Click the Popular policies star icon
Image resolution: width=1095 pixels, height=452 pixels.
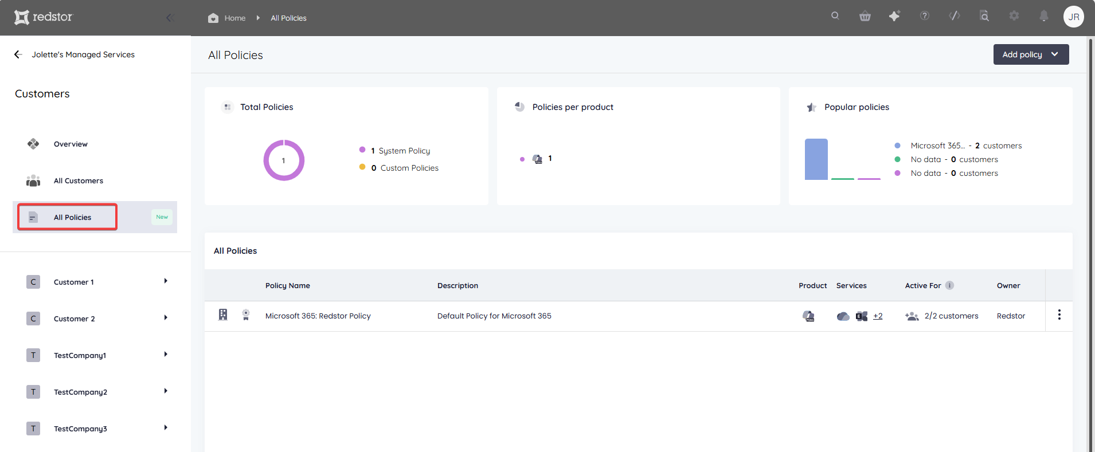tap(812, 107)
